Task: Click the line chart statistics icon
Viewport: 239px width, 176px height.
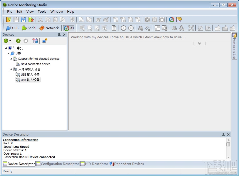Action: click(x=200, y=28)
